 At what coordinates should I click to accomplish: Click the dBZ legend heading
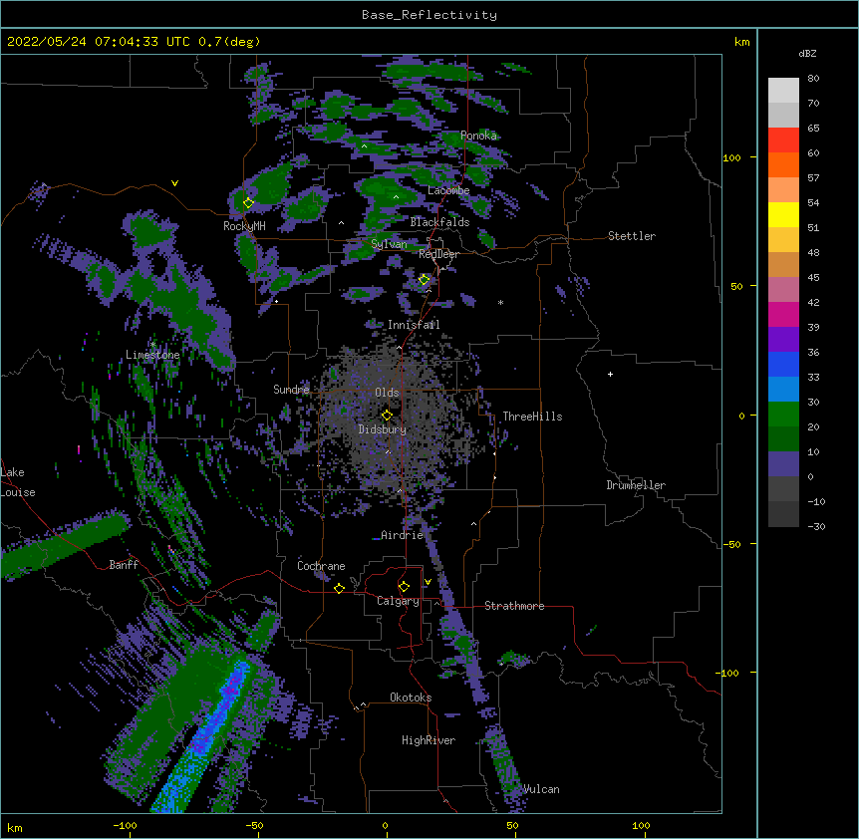807,53
